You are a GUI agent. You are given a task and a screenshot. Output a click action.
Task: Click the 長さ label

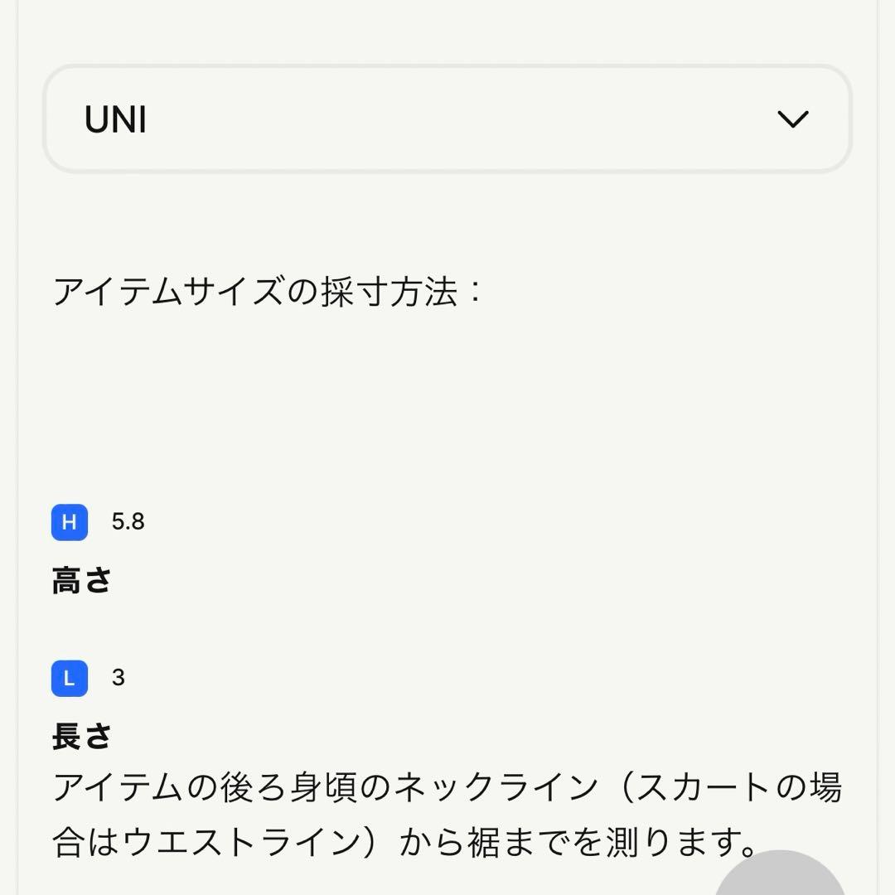[x=81, y=736]
